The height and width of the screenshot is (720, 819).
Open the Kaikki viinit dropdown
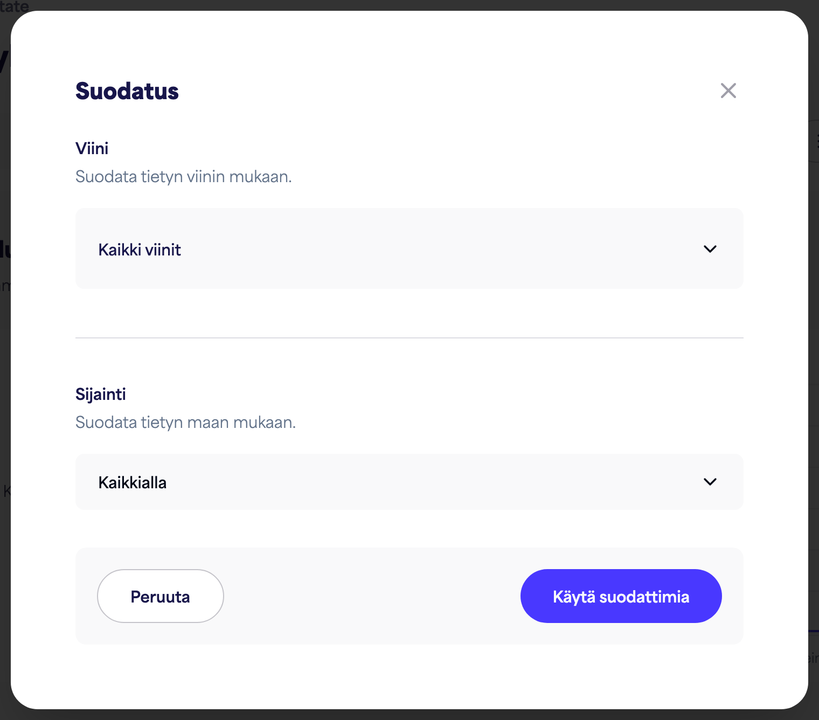[409, 248]
